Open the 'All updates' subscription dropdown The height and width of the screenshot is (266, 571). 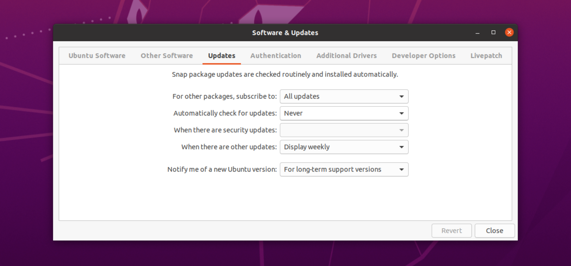point(344,97)
